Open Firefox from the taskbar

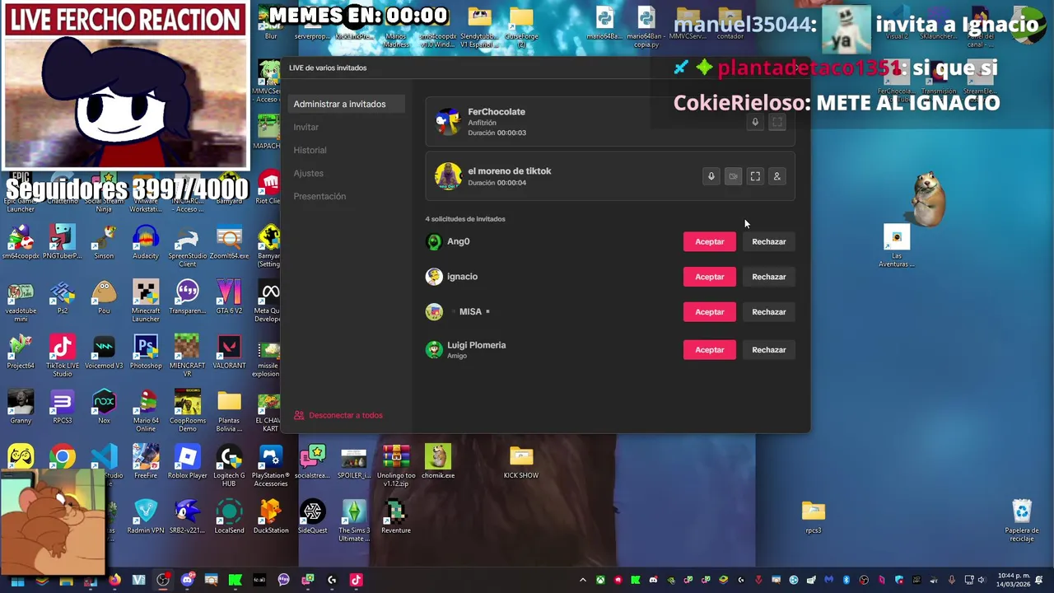point(114,580)
